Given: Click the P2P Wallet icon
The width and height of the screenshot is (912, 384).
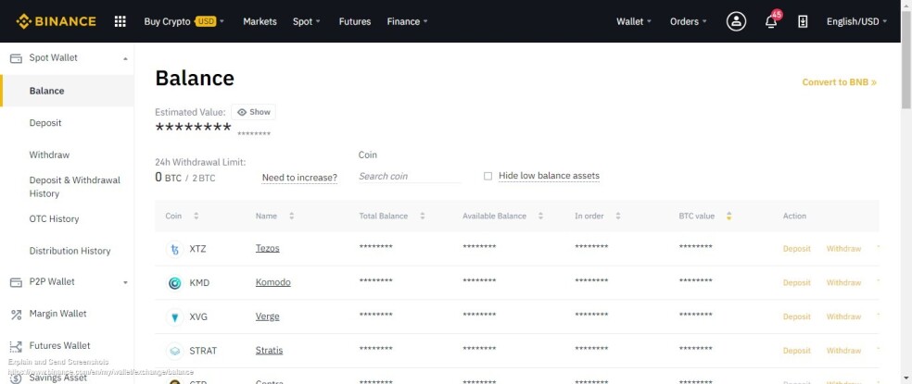Looking at the screenshot, I should [16, 282].
